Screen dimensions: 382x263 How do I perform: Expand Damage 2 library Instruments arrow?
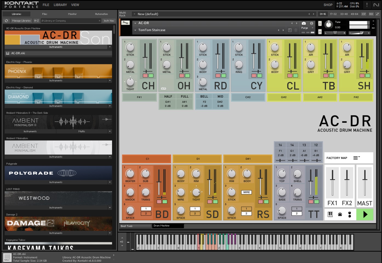tap(110, 233)
